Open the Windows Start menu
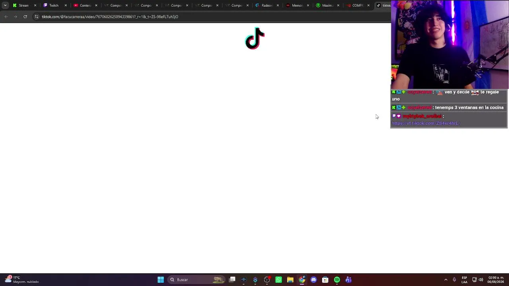509x286 pixels. [161, 280]
